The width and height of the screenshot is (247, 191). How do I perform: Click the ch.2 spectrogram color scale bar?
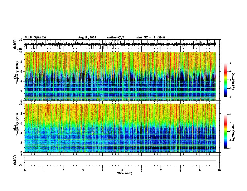click(x=225, y=131)
